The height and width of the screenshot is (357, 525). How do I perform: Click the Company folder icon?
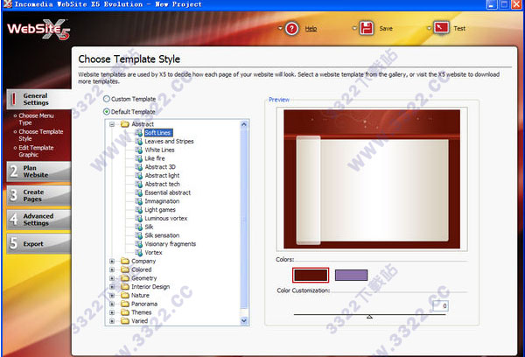(x=125, y=261)
